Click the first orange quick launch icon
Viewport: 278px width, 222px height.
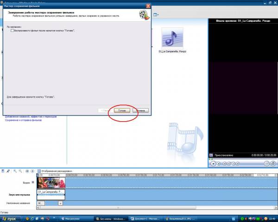[x=27, y=219]
